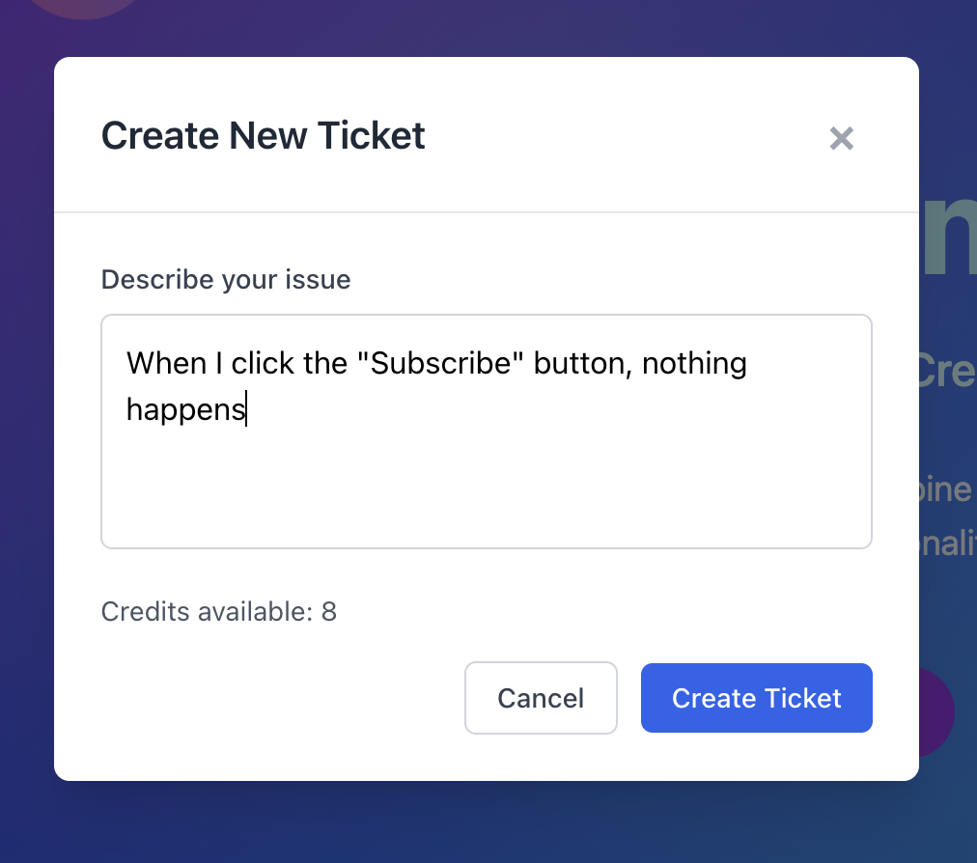This screenshot has width=977, height=863.
Task: Dismiss the form using the Cancel button
Action: coord(541,697)
